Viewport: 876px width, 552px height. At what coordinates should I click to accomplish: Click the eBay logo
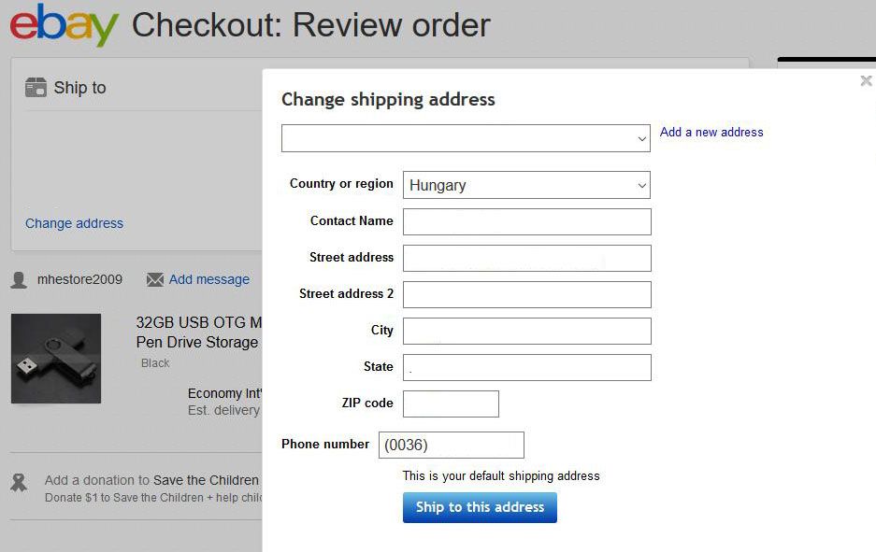click(64, 25)
